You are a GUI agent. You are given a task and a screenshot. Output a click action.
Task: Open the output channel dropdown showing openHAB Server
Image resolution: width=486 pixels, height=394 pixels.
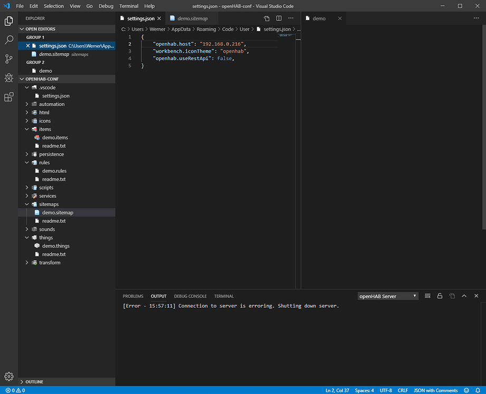(x=388, y=295)
